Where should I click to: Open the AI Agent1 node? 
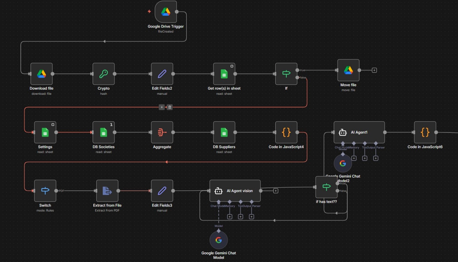pyautogui.click(x=359, y=132)
